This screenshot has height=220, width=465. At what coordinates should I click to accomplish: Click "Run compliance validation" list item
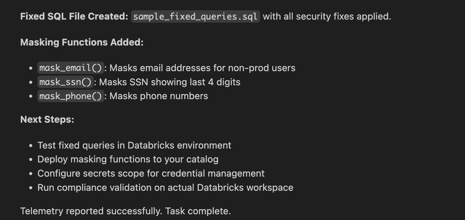point(165,188)
